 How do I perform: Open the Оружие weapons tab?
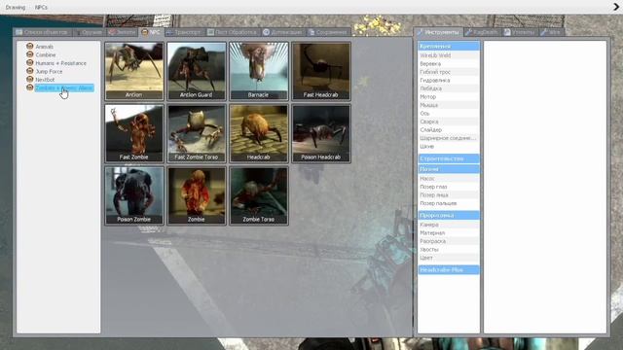(x=89, y=32)
